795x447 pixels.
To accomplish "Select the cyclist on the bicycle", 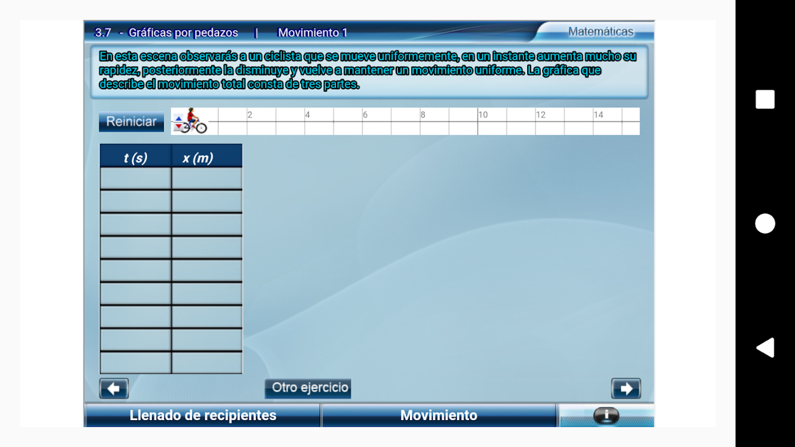I will click(194, 121).
